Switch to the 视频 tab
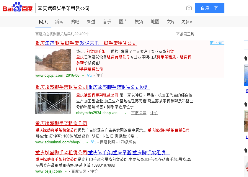 point(139,22)
